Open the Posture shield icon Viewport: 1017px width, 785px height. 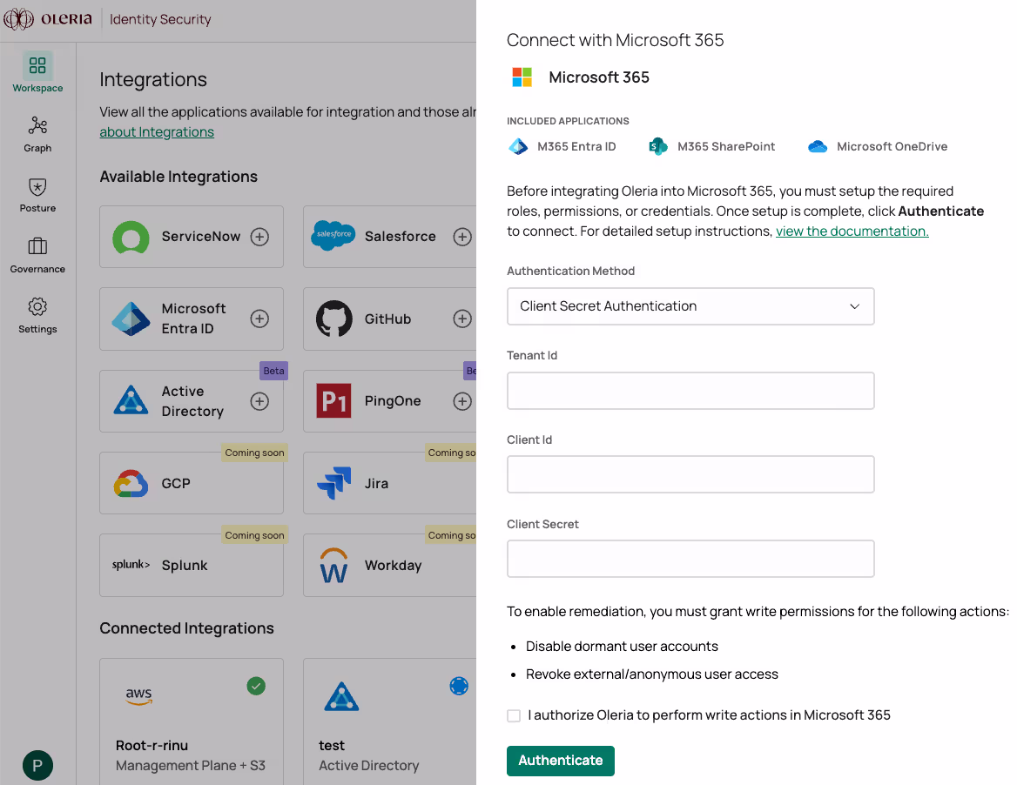(x=37, y=187)
